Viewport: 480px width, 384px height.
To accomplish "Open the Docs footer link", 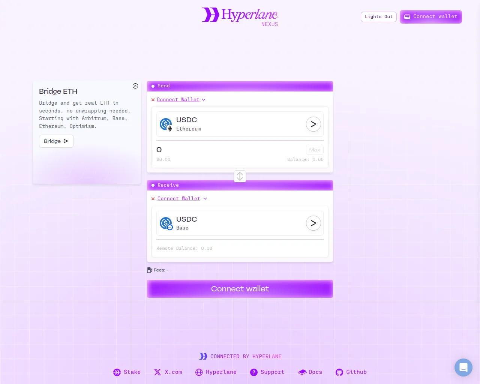I will point(310,372).
